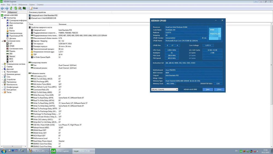The image size is (273, 154).
Task: Switch to AIDA64 Engineer taskbar button
Action: [x=61, y=151]
